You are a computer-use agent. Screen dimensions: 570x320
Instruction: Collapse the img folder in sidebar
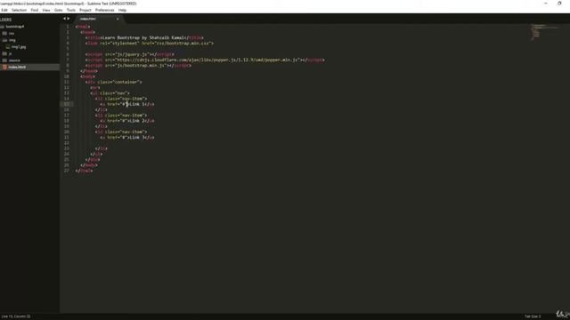click(12, 40)
